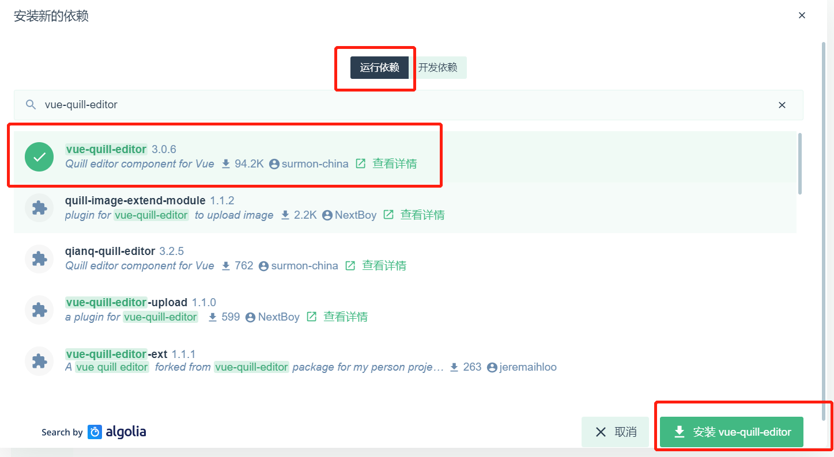Install vue-quill-editor with the green button
This screenshot has width=834, height=457.
731,432
